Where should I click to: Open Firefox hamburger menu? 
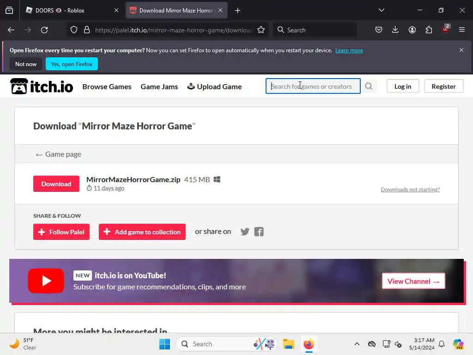click(x=462, y=30)
